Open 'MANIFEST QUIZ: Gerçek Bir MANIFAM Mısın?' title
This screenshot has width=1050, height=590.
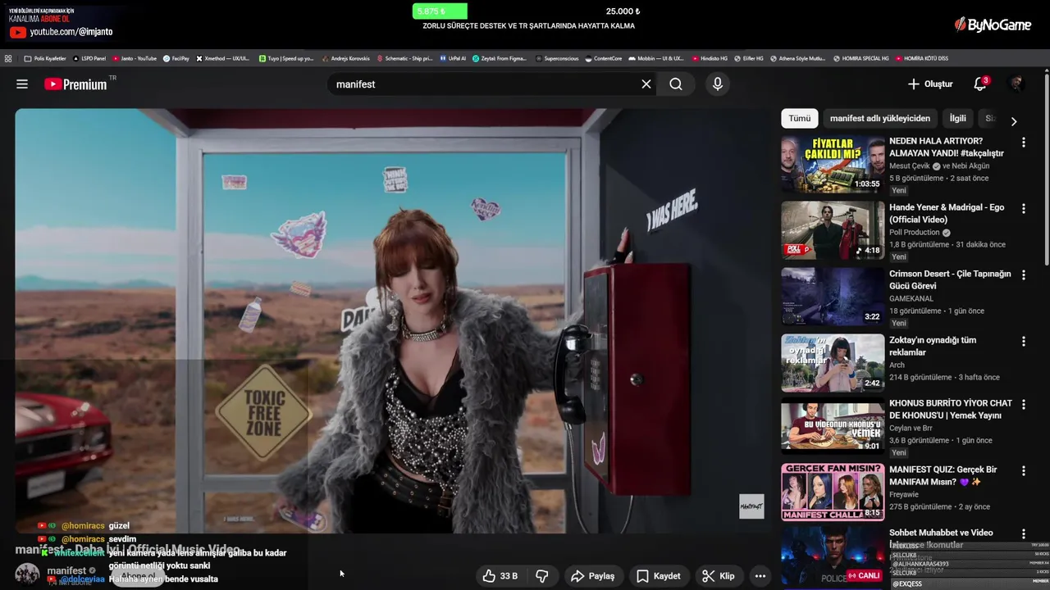click(x=943, y=475)
